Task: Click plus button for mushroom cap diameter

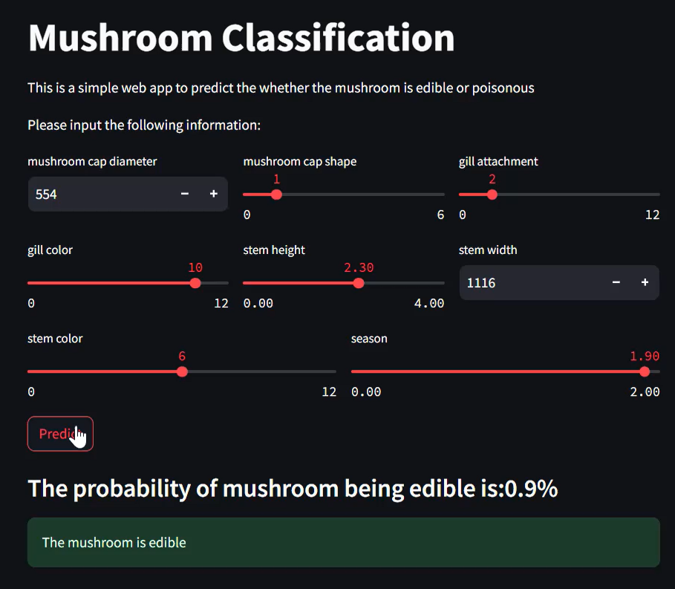Action: [x=214, y=194]
